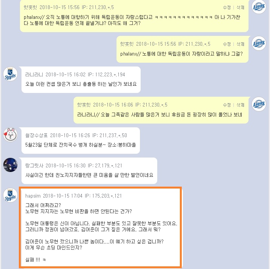Click Lions avatar beside second 15:56 comment
Screen dimensions: 270x269
pyautogui.click(x=259, y=43)
